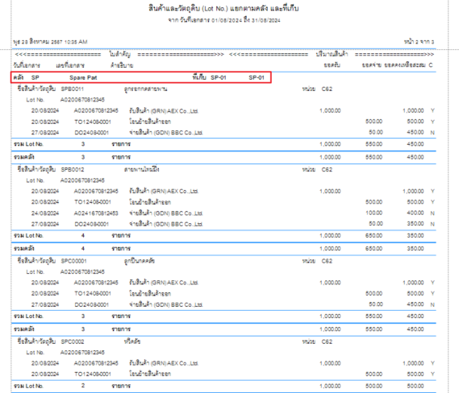Select column header 'เลขที่เอกสาร'
The height and width of the screenshot is (393, 459).
[x=70, y=65]
